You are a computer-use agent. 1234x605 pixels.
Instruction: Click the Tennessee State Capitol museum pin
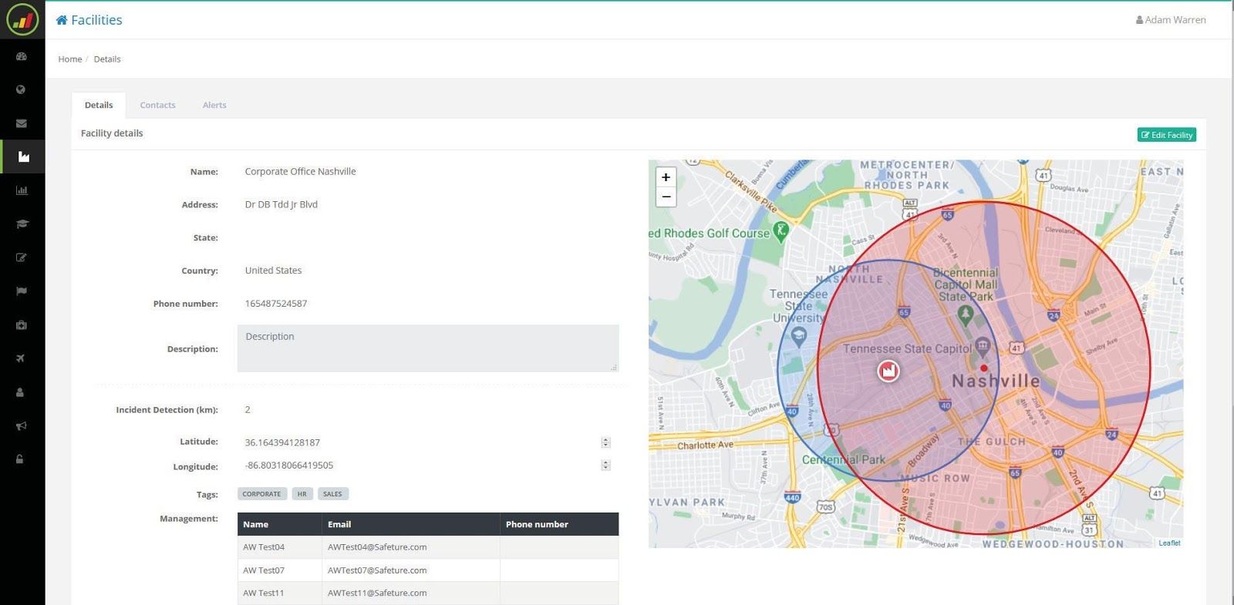pyautogui.click(x=983, y=345)
